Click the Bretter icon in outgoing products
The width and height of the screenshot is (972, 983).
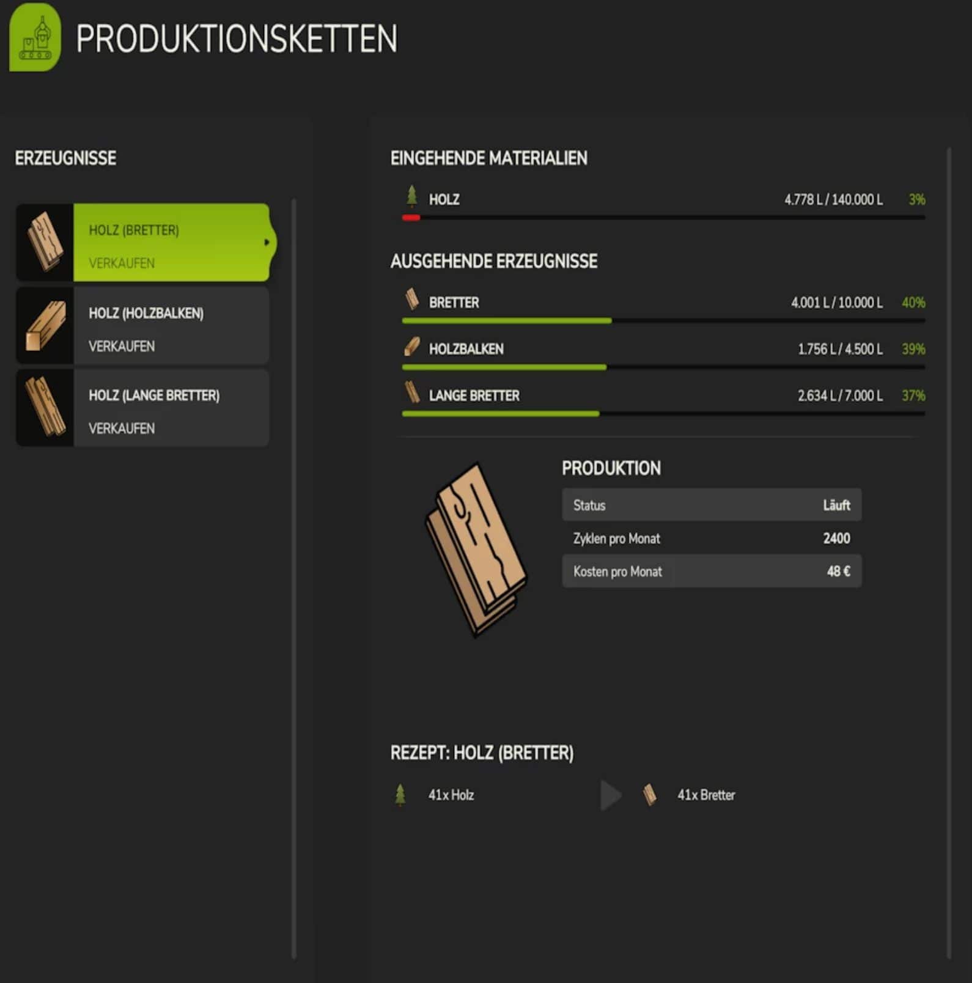[412, 300]
